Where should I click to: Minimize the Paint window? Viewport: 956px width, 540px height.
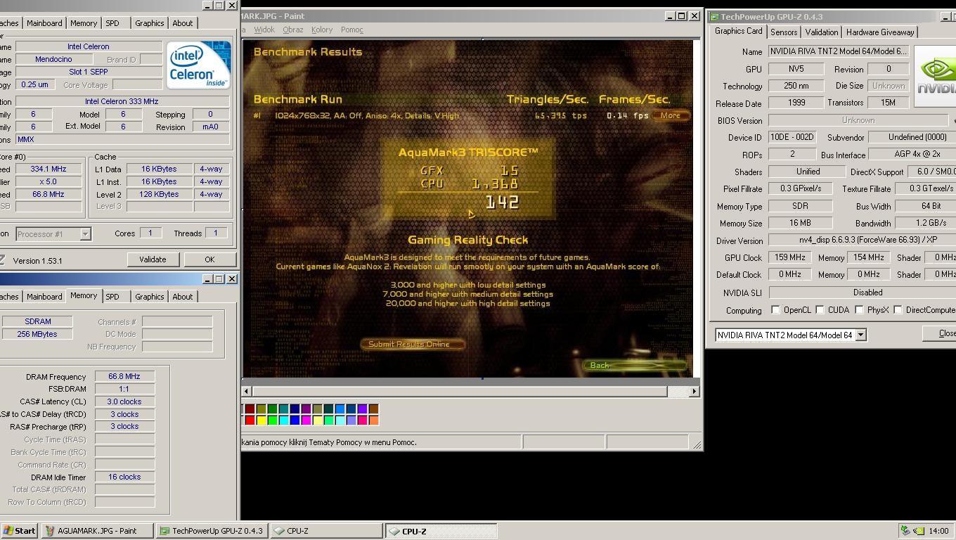tap(671, 15)
